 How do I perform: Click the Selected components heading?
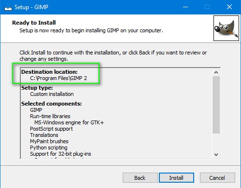click(52, 104)
